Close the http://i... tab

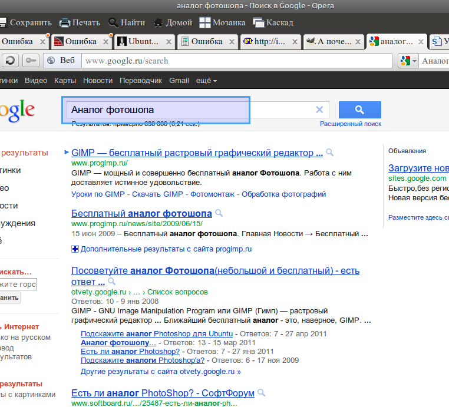295,42
